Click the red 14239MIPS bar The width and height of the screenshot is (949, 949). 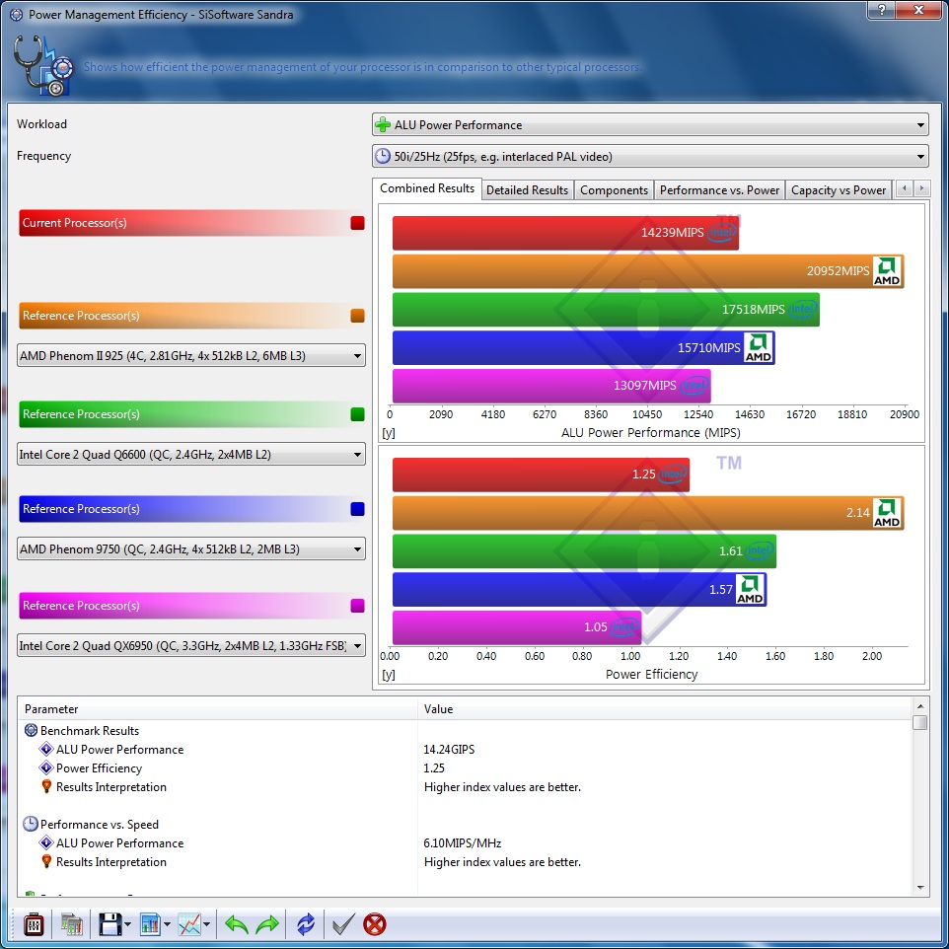565,233
